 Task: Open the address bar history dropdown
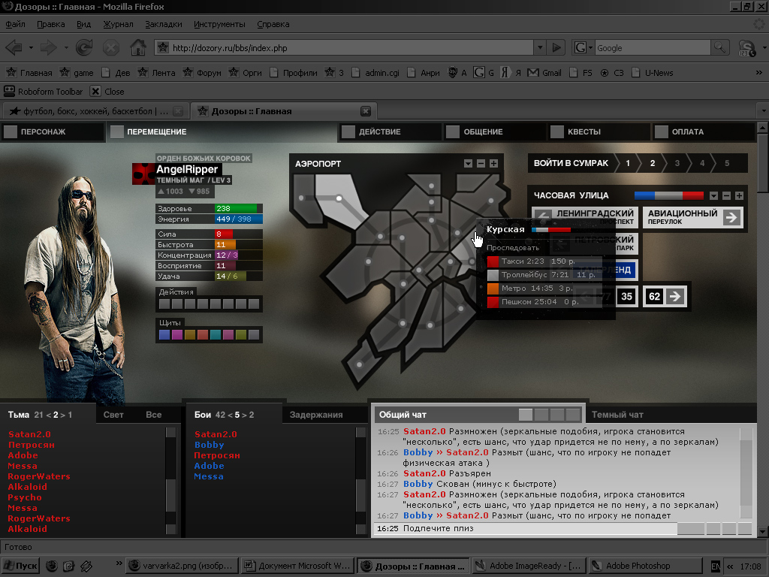point(540,47)
